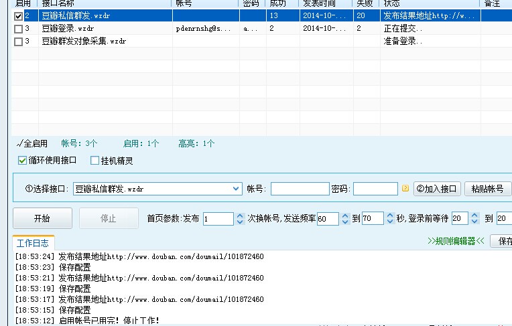
Task: Adjust the stepper next to frequency value 60
Action: tap(345, 219)
